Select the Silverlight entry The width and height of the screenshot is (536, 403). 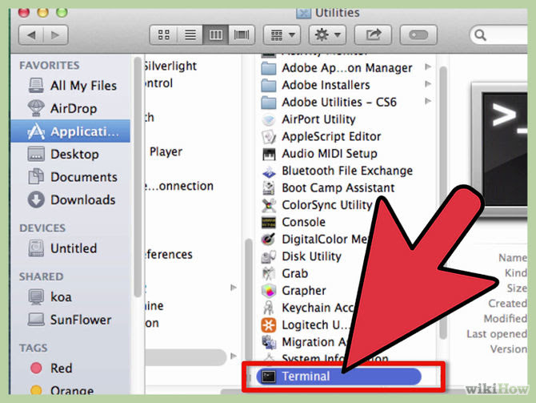coord(170,66)
